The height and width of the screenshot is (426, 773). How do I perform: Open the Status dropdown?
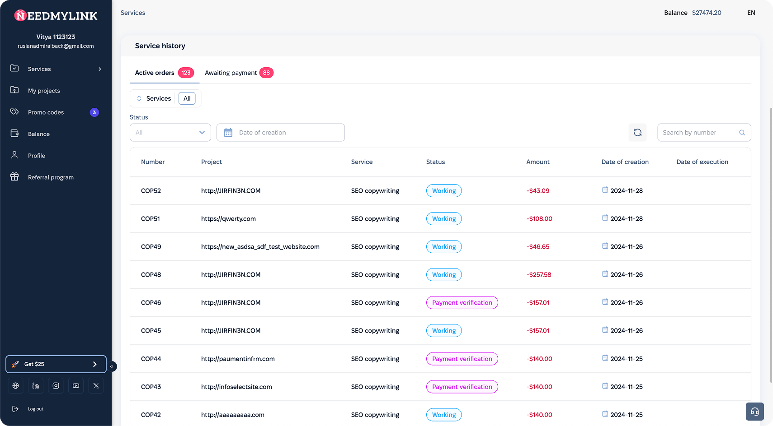[x=170, y=133]
